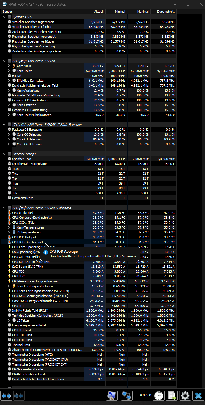Open sensor settings gear icon
The image size is (205, 405).
click(x=185, y=396)
